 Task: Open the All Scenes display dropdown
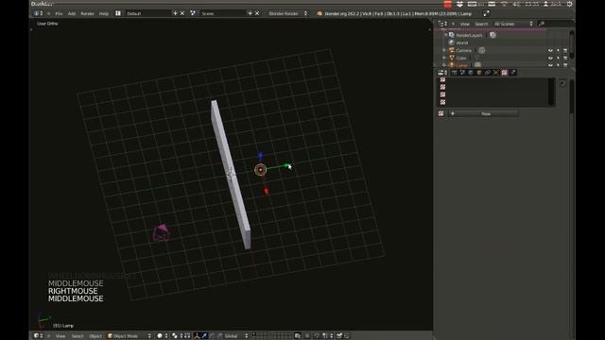pos(513,24)
